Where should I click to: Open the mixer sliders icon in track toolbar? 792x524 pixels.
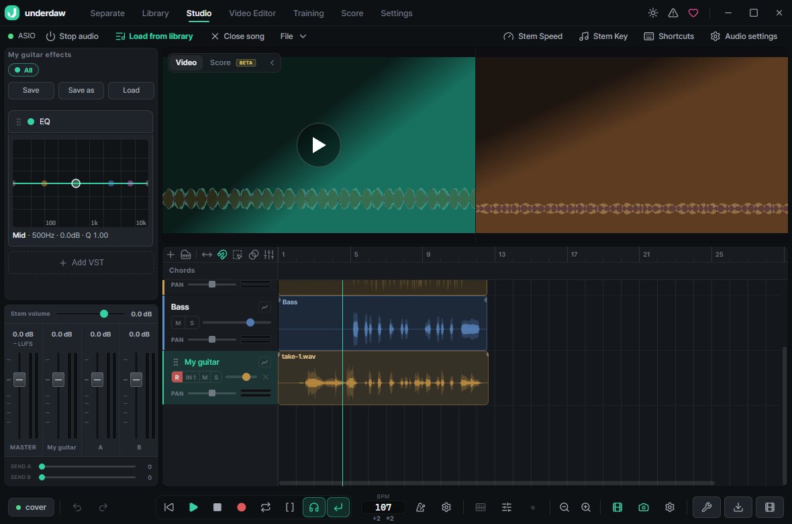click(x=268, y=255)
